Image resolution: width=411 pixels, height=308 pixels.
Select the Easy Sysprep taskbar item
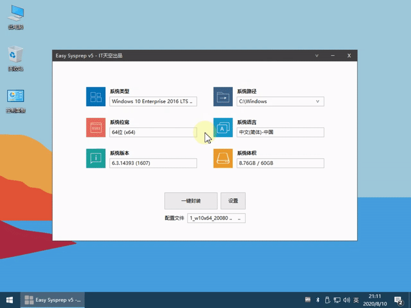point(52,300)
